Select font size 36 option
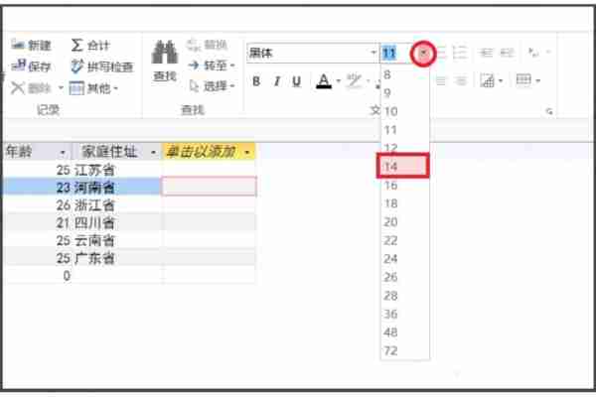 pyautogui.click(x=405, y=315)
